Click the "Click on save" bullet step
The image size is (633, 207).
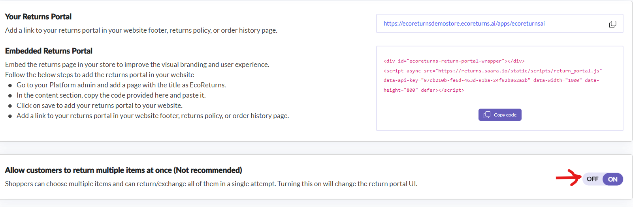[x=99, y=105]
